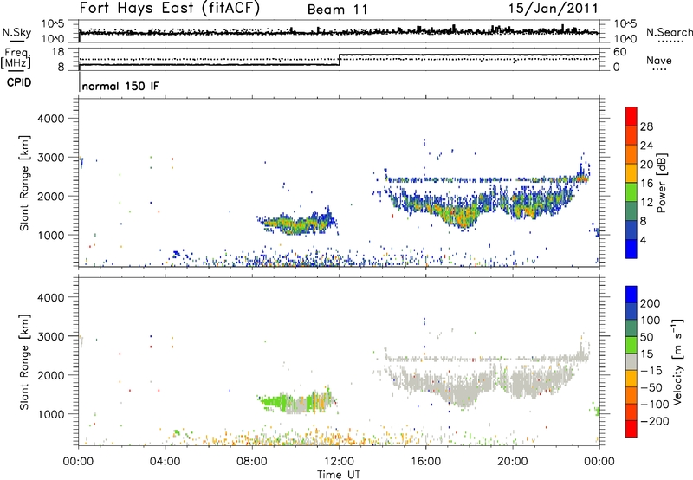Pick the red bottom segment of velocity colorbar
The height and width of the screenshot is (480, 693).
click(x=631, y=429)
